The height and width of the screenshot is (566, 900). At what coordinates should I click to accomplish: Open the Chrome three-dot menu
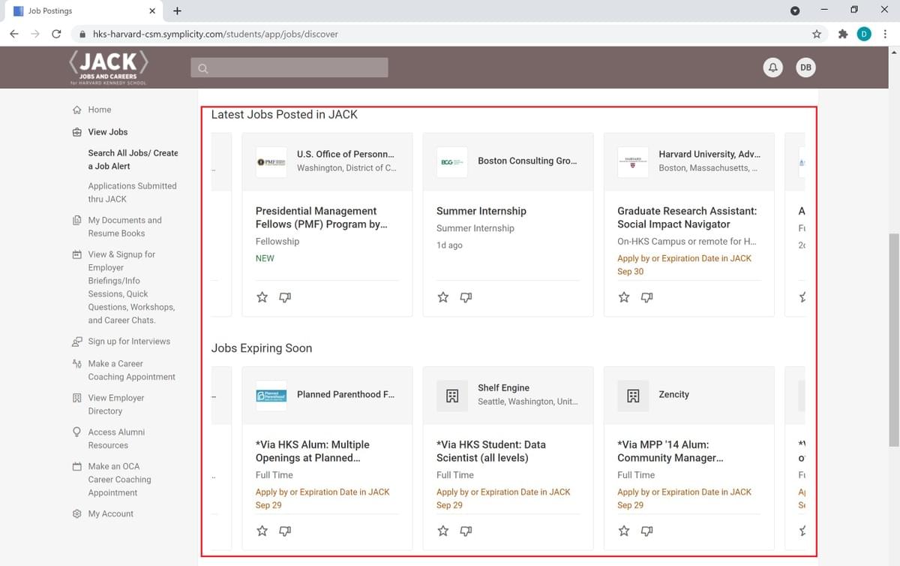[886, 34]
